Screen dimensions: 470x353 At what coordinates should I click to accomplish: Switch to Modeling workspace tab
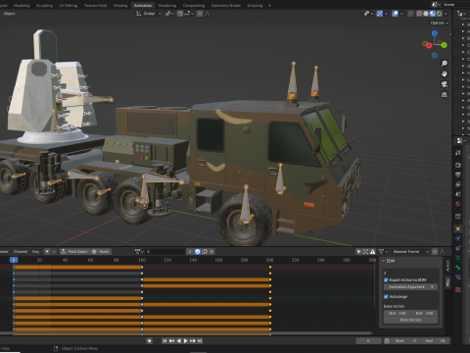click(22, 5)
